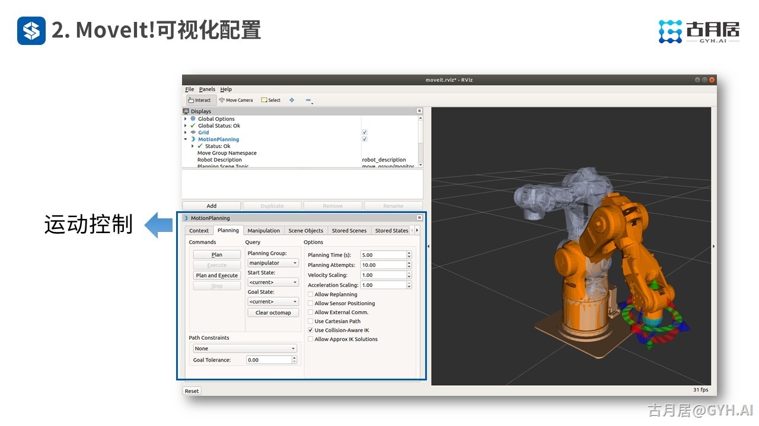Click the Stop button
This screenshot has width=759, height=426.
[x=217, y=286]
